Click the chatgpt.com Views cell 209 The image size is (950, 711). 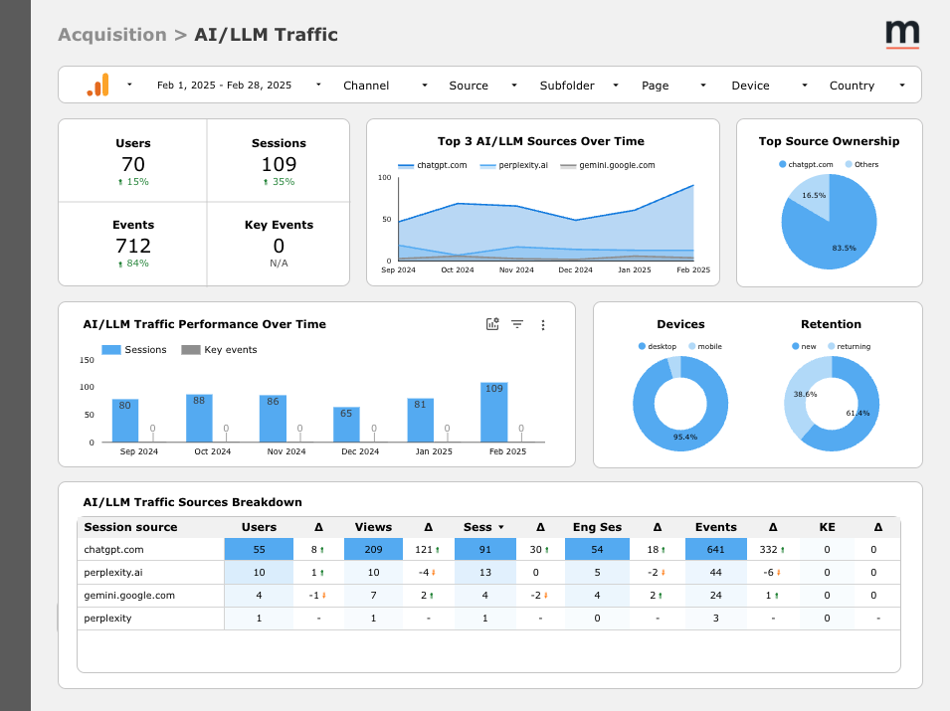pos(373,549)
